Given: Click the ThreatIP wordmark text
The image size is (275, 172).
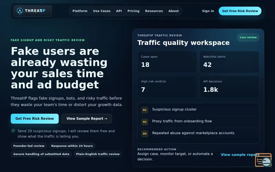Looking at the screenshot, I should (x=35, y=11).
